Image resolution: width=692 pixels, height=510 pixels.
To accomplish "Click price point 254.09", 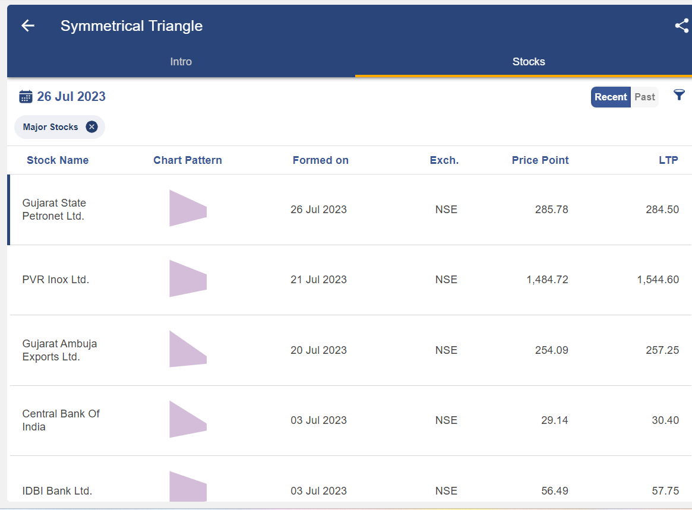I will click(552, 350).
